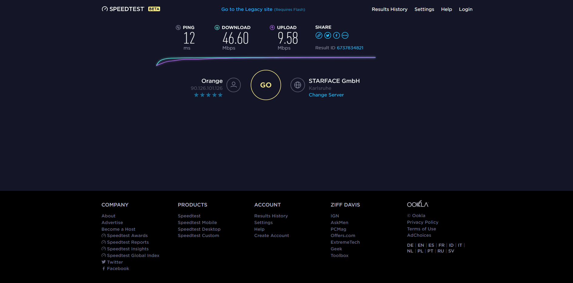Click the Orange ISP name
573x283 pixels.
tap(212, 81)
